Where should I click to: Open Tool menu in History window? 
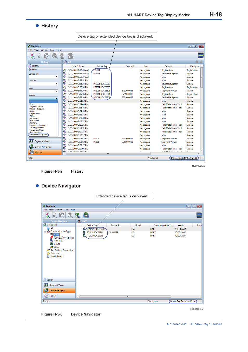point(52,50)
